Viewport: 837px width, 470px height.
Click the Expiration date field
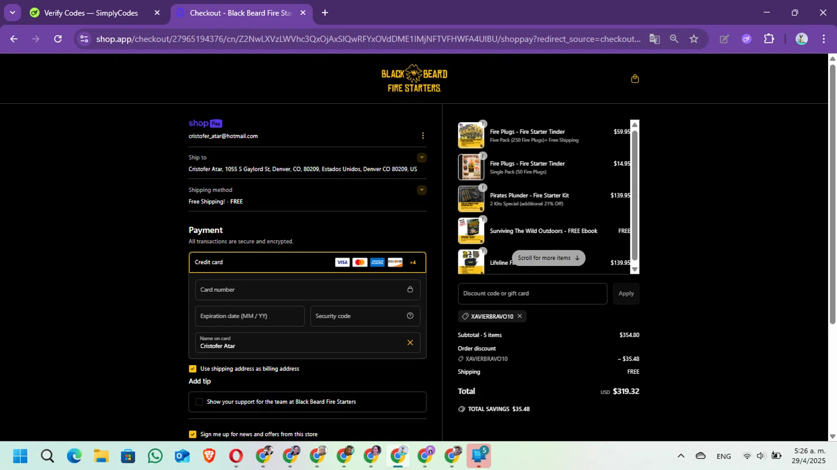pyautogui.click(x=250, y=316)
